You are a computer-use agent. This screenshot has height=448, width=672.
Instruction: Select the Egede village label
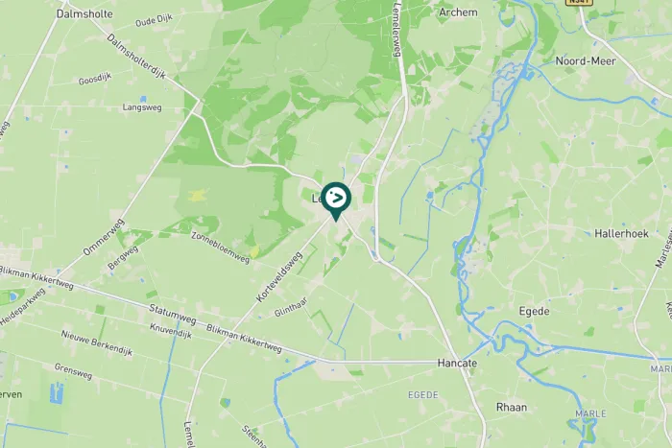tap(534, 312)
